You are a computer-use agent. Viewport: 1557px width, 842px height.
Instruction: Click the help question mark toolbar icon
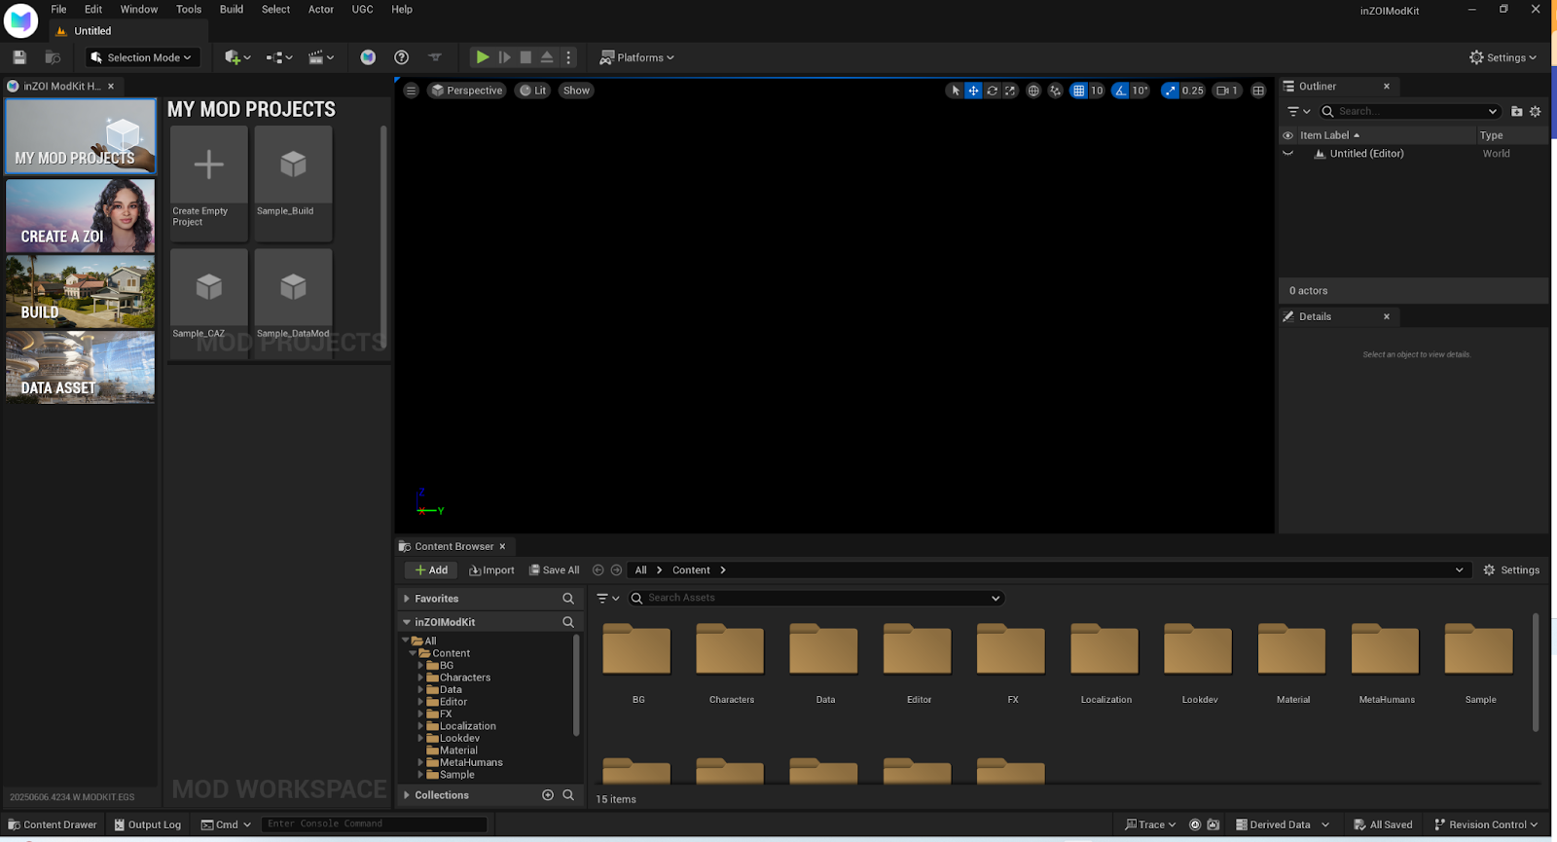coord(401,57)
